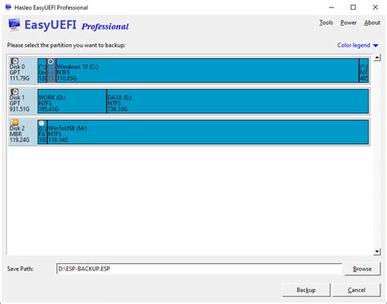This screenshot has width=387, height=304.
Task: Click the 'Please select the partition' instruction text
Action: click(x=66, y=45)
